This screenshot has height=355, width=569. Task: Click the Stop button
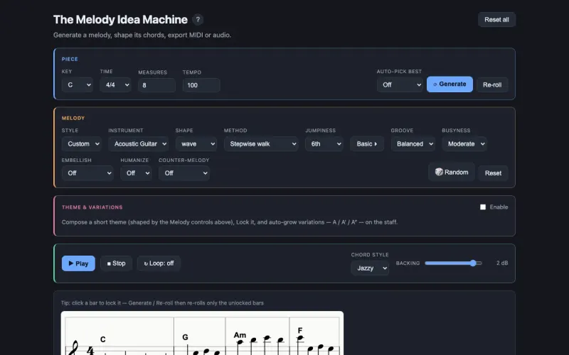click(x=116, y=263)
